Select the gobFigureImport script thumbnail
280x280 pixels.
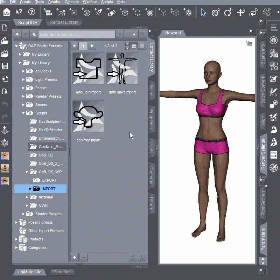pyautogui.click(x=122, y=68)
